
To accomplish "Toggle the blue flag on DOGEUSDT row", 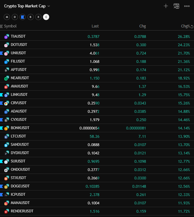I will pyautogui.click(x=1, y=186).
